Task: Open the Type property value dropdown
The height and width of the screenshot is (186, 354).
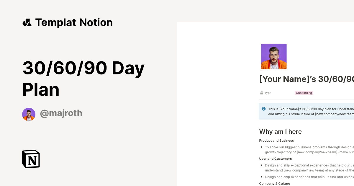Action: click(x=304, y=93)
